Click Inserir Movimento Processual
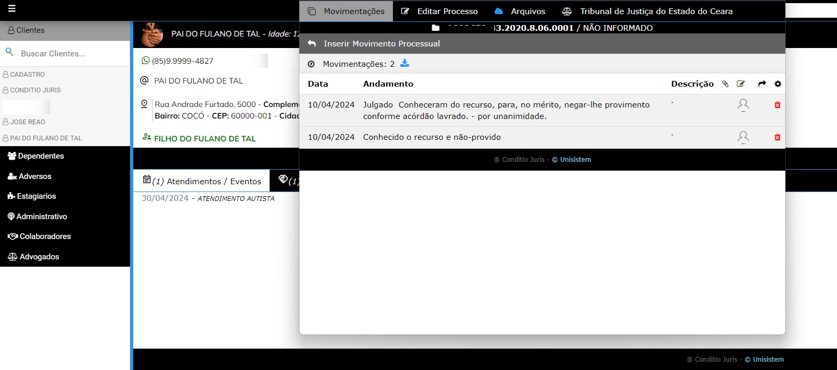Image resolution: width=837 pixels, height=370 pixels. pyautogui.click(x=381, y=44)
